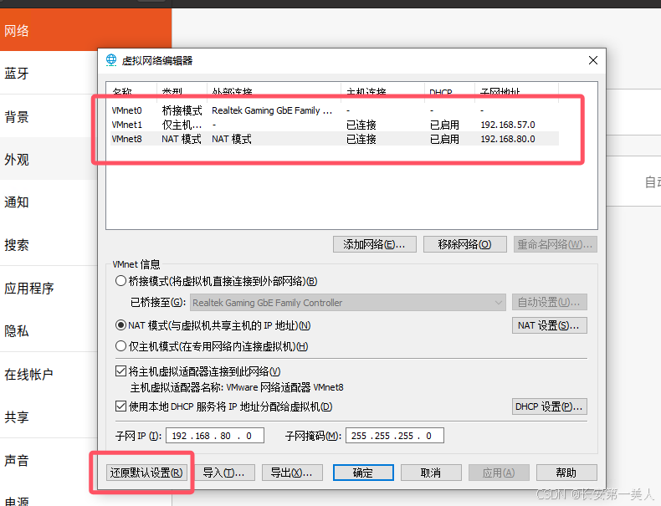Click 移除网络(O) button
The image size is (661, 506).
[464, 244]
